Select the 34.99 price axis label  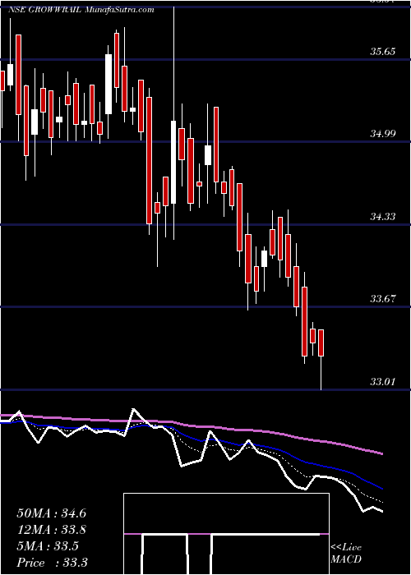click(382, 133)
